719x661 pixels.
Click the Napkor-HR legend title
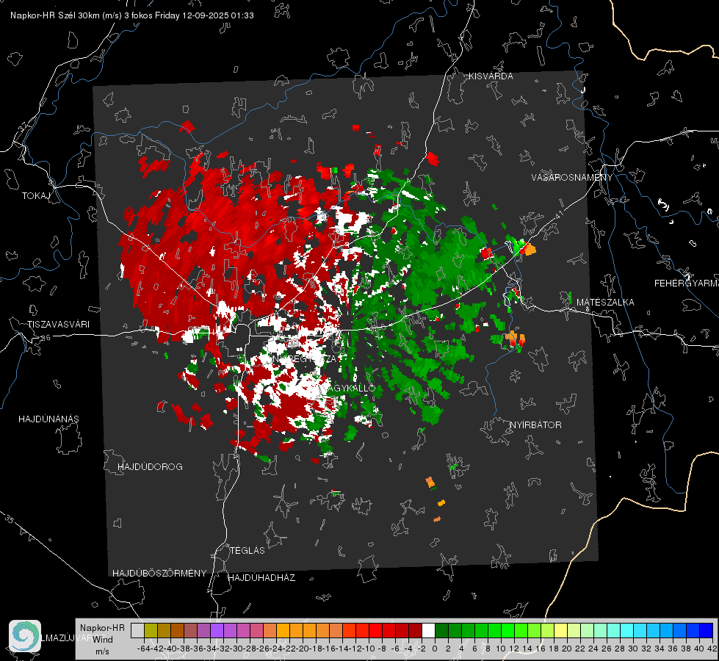[x=102, y=628]
